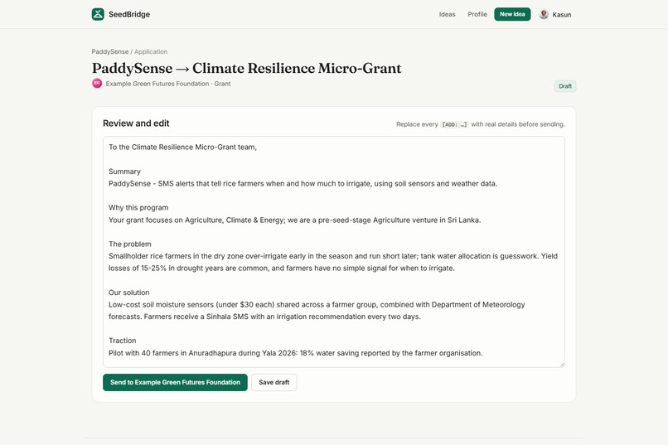The image size is (668, 445).
Task: Click The problem heading in the letter
Action: click(x=130, y=244)
